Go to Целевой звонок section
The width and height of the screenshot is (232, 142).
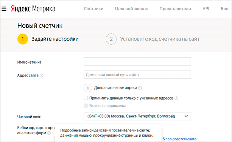tap(132, 9)
